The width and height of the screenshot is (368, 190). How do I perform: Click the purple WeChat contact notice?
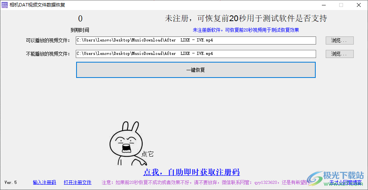pos(206,182)
